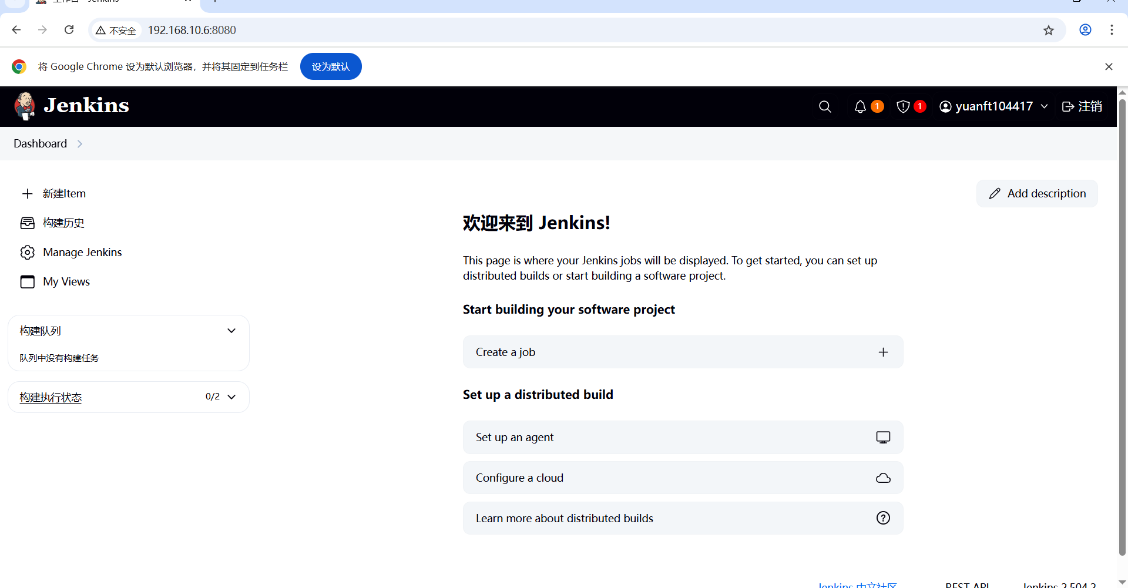Image resolution: width=1128 pixels, height=588 pixels.
Task: Go to the Dashboard breadcrumb
Action: tap(40, 143)
